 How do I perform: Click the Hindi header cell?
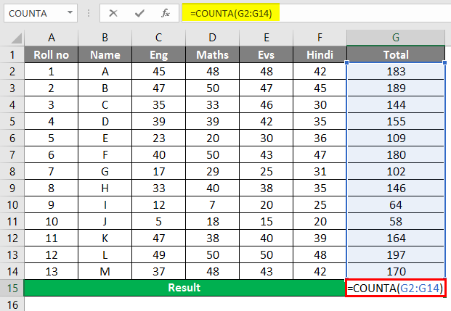click(320, 54)
